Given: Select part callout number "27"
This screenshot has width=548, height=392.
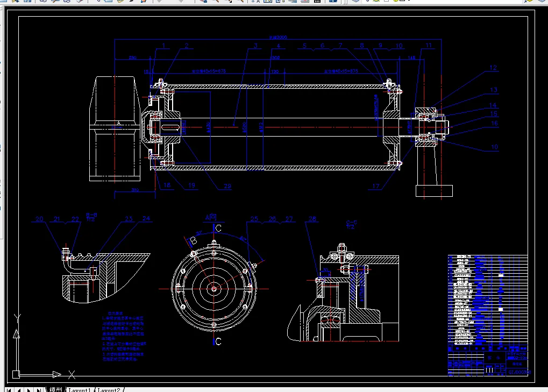Looking at the screenshot, I should click(289, 219).
